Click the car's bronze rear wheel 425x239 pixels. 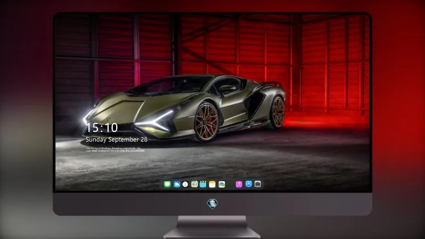pos(278,112)
